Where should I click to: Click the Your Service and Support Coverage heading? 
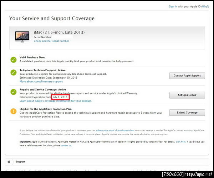coord(52,18)
